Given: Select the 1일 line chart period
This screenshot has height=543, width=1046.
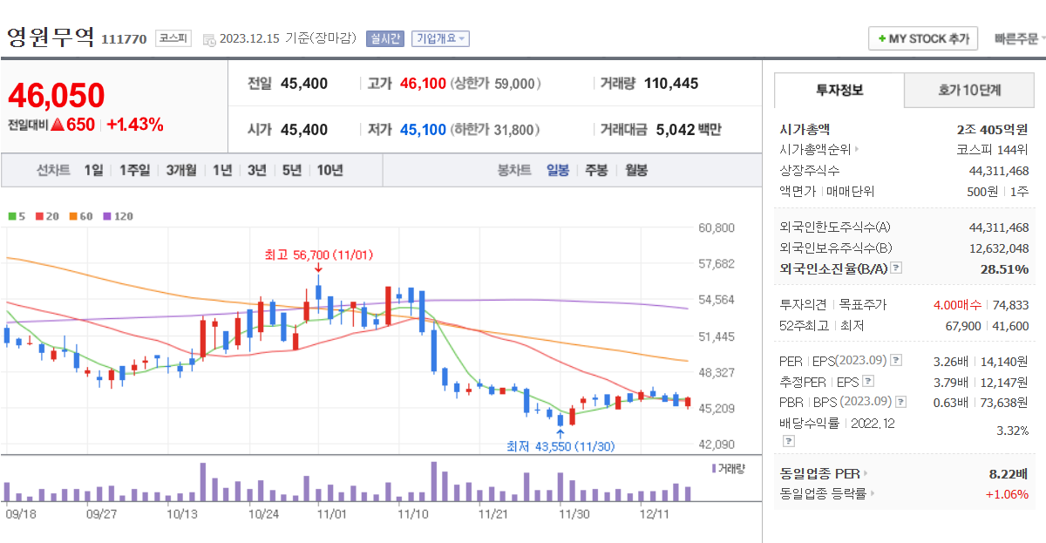Looking at the screenshot, I should coord(93,170).
